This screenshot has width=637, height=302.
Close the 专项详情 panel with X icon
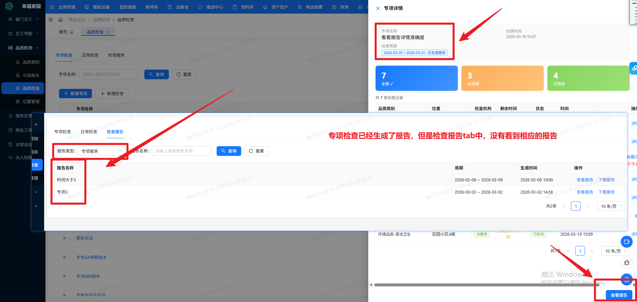tap(378, 8)
